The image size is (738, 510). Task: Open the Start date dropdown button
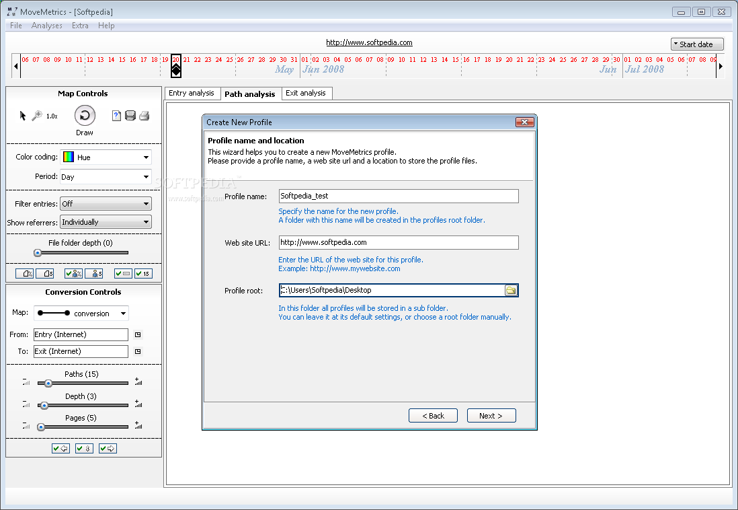(x=697, y=44)
